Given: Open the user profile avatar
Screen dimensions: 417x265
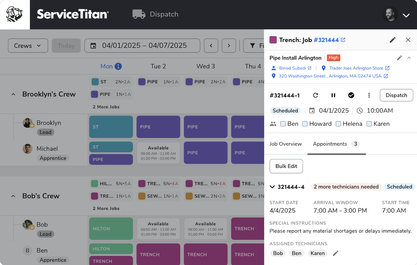Looking at the screenshot, I should point(390,15).
